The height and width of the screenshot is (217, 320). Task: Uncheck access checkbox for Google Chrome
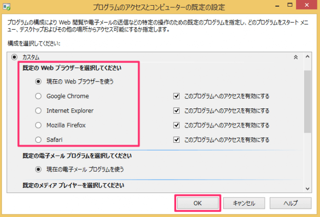(x=177, y=96)
